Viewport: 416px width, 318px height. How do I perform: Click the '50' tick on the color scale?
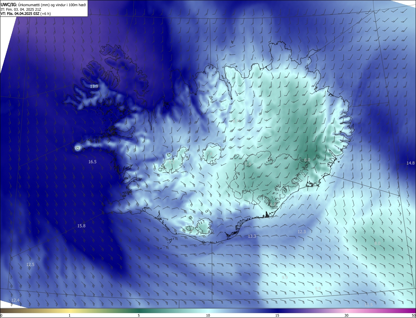(x=413, y=315)
